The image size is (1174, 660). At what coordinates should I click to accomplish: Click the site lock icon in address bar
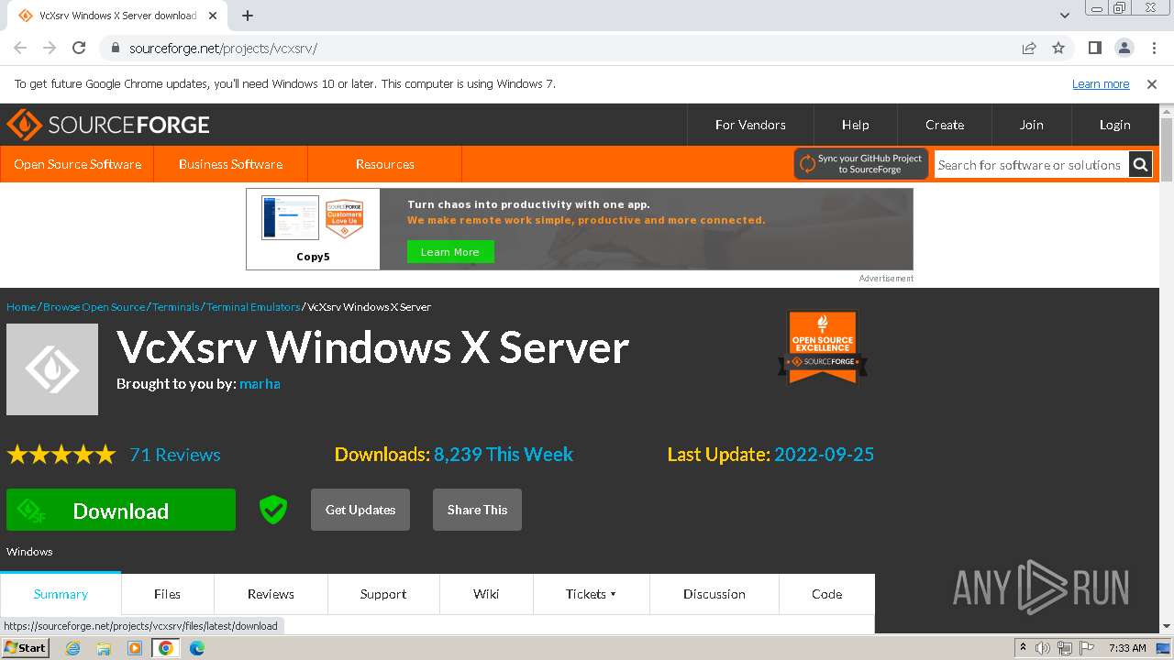point(116,48)
